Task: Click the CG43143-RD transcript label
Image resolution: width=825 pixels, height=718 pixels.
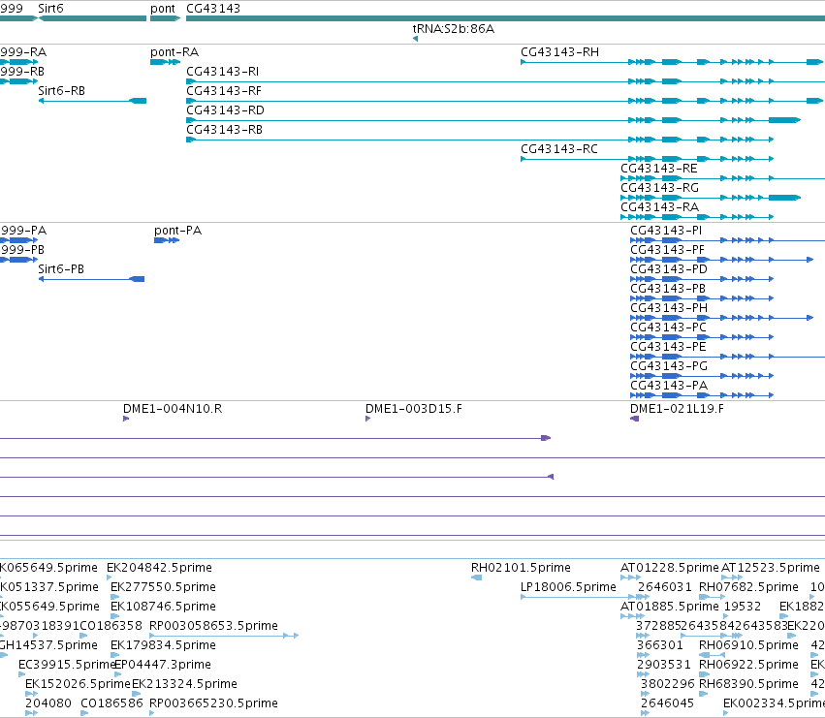Action: pyautogui.click(x=225, y=110)
